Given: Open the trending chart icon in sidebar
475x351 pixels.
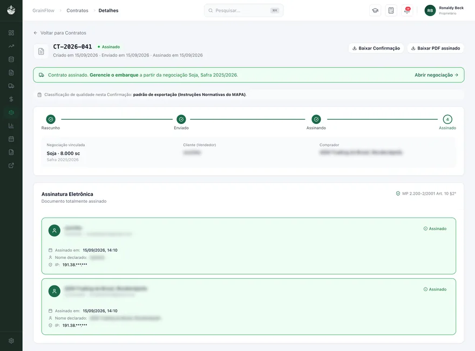Looking at the screenshot, I should coord(11,46).
